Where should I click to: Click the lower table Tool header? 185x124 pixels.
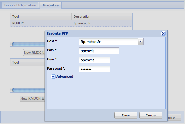click(x=28, y=62)
